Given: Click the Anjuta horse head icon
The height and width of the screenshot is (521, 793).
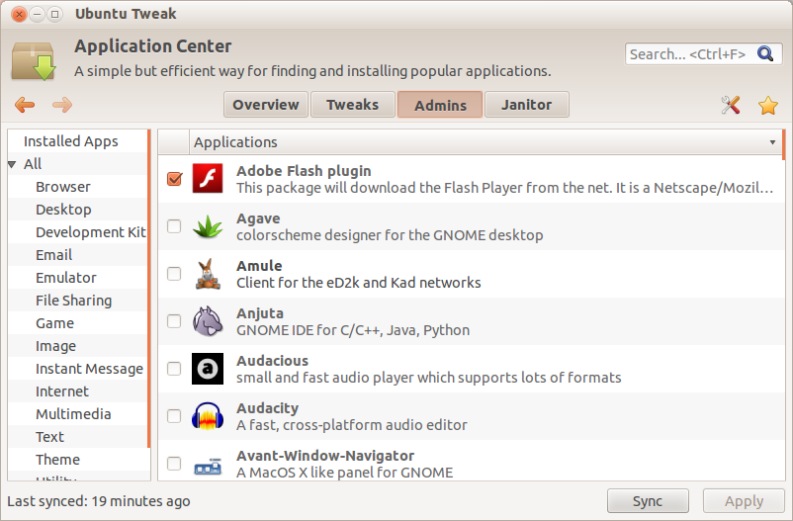Looking at the screenshot, I should point(208,321).
